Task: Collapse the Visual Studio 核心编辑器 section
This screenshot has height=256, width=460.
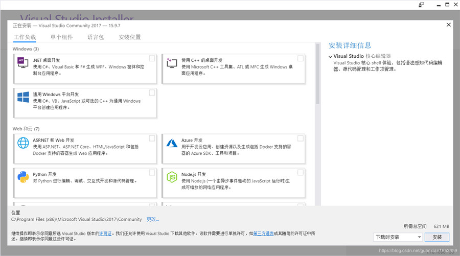Action: click(x=330, y=57)
